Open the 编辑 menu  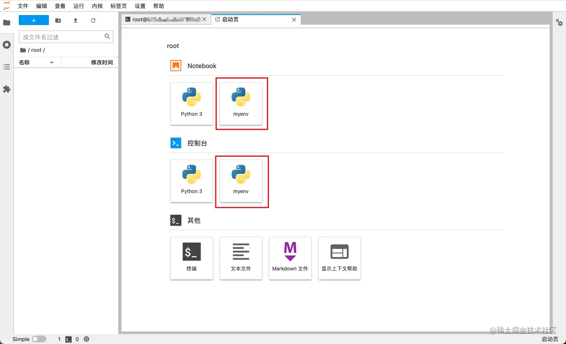click(x=41, y=6)
